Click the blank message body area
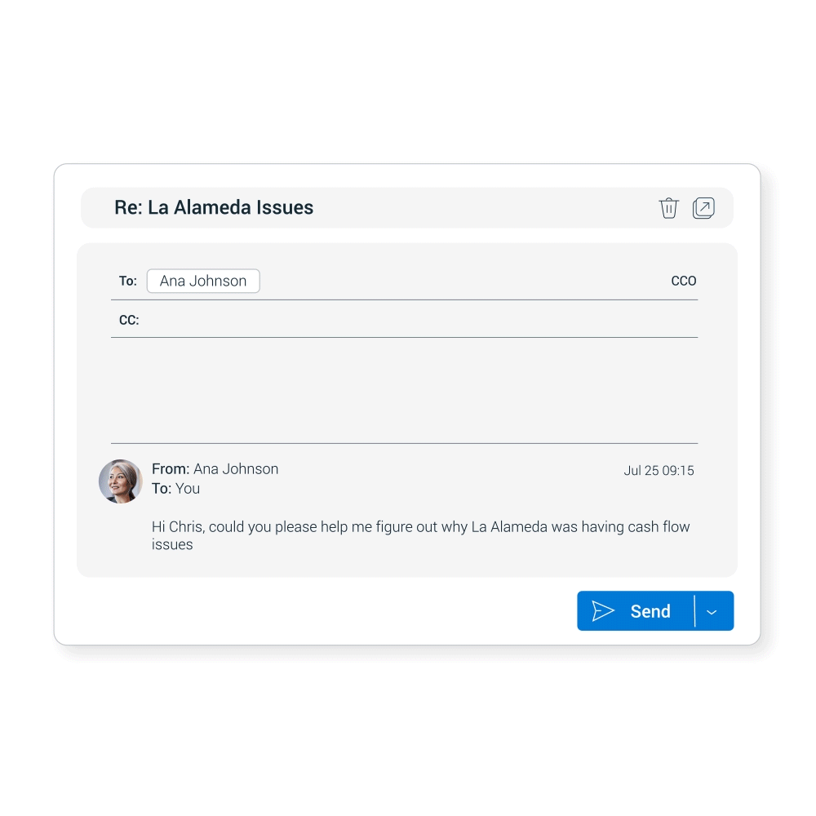This screenshot has height=816, width=816. 404,390
